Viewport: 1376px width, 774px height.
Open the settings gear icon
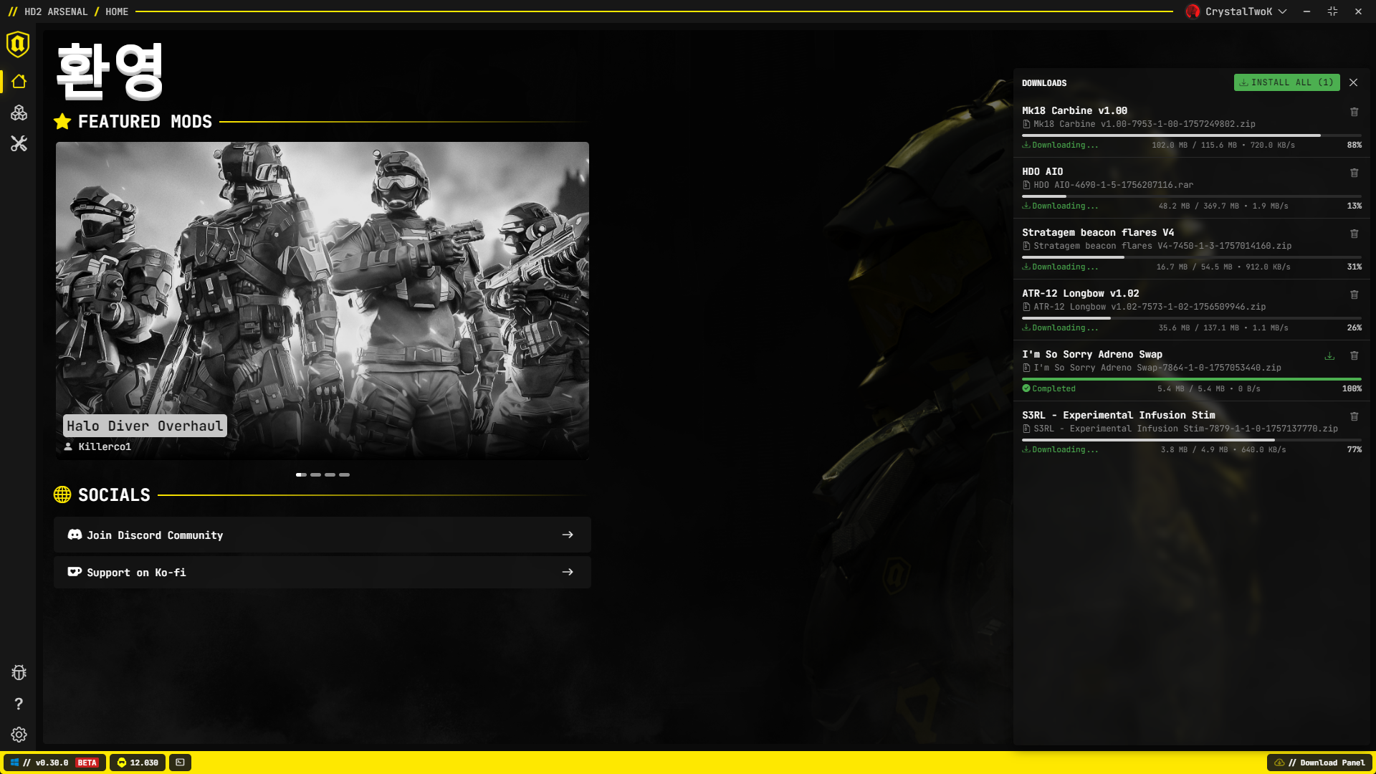tap(19, 735)
